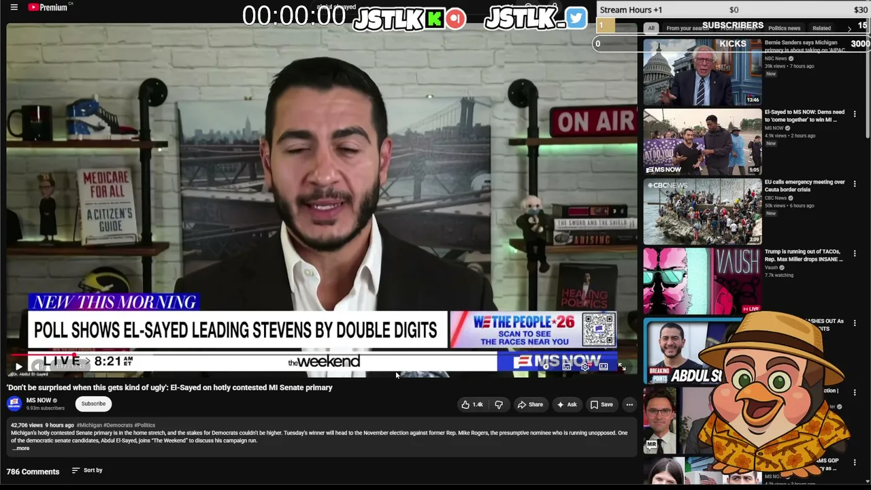Open the Vaush channel name
The width and height of the screenshot is (871, 490).
pyautogui.click(x=771, y=267)
